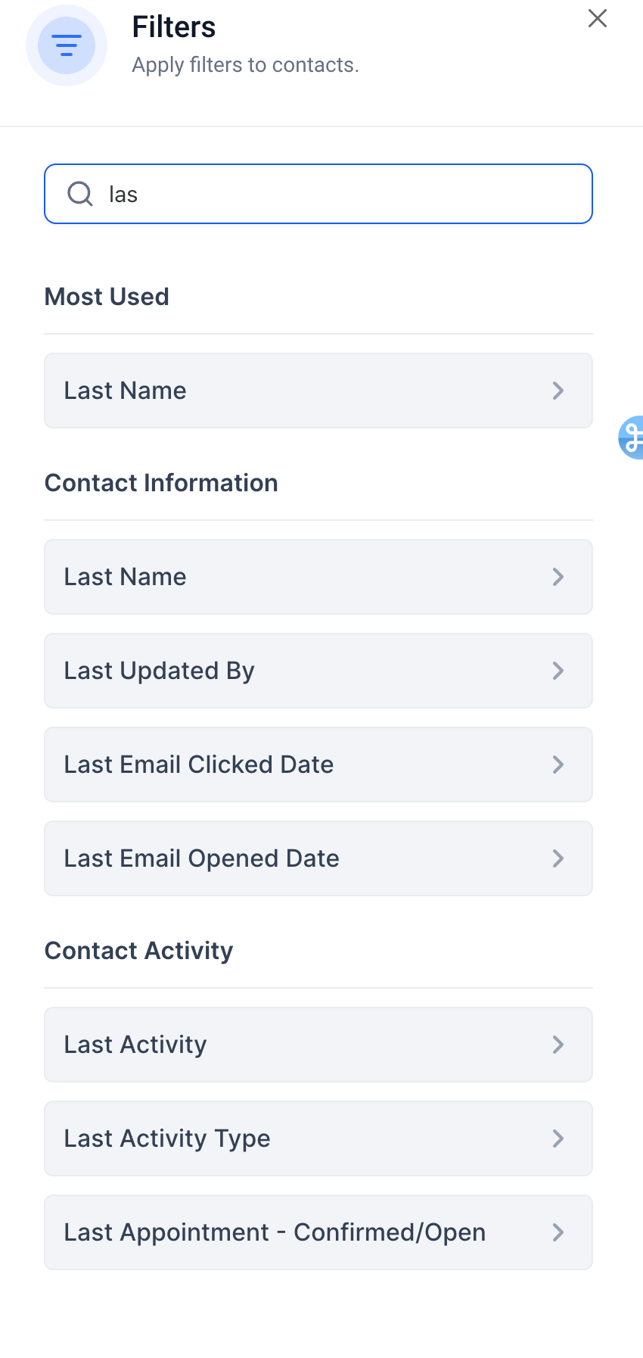Expand chevron on Most Used Last Name
This screenshot has height=1358, width=643.
[558, 391]
